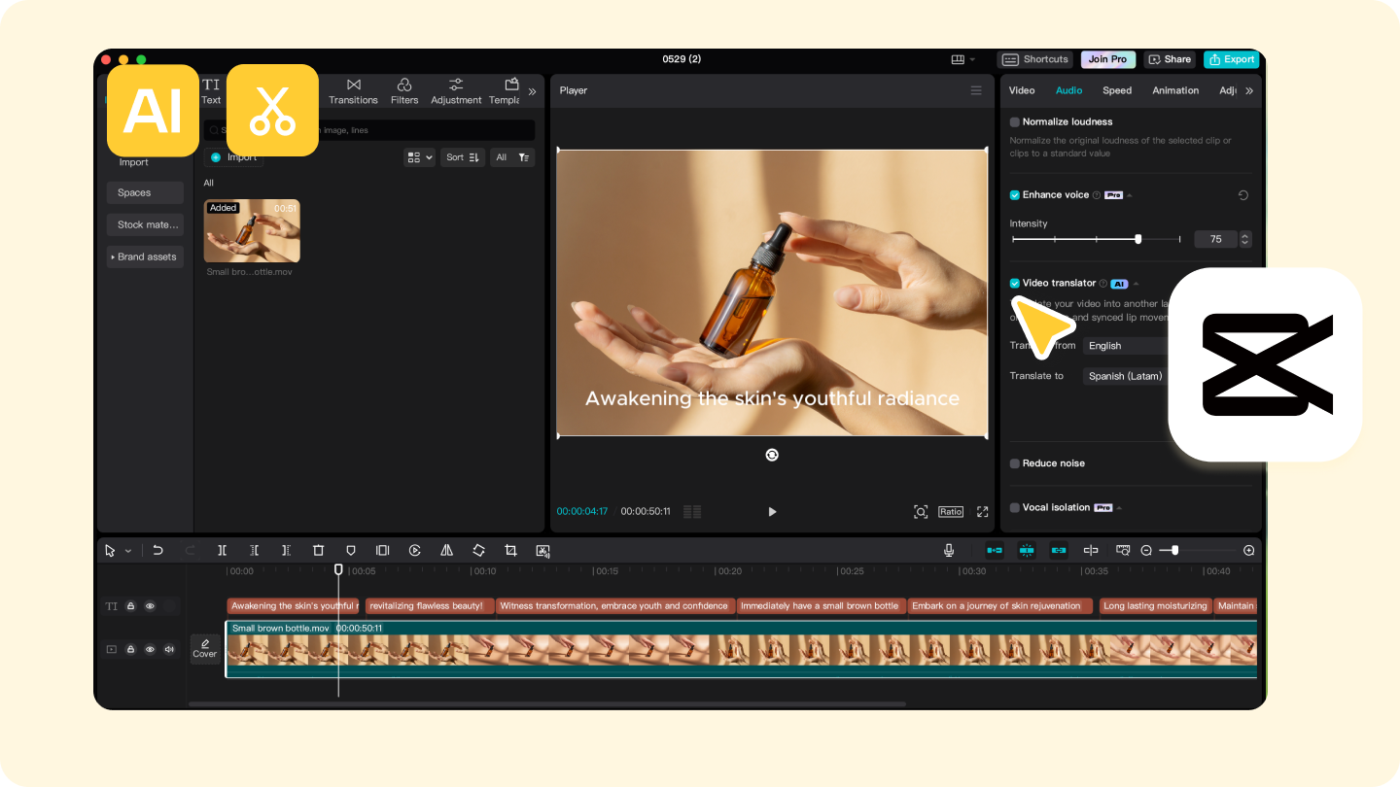Zoom out the timeline
This screenshot has height=787, width=1400.
1146,550
